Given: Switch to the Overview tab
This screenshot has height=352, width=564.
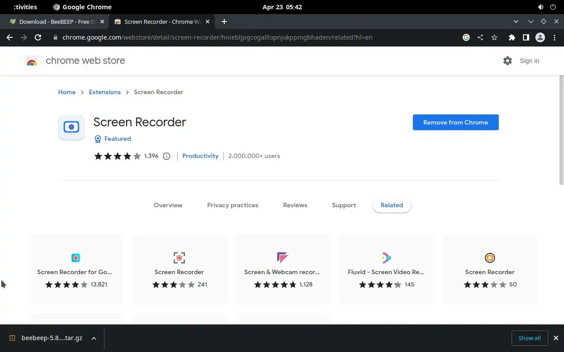Looking at the screenshot, I should pos(168,205).
